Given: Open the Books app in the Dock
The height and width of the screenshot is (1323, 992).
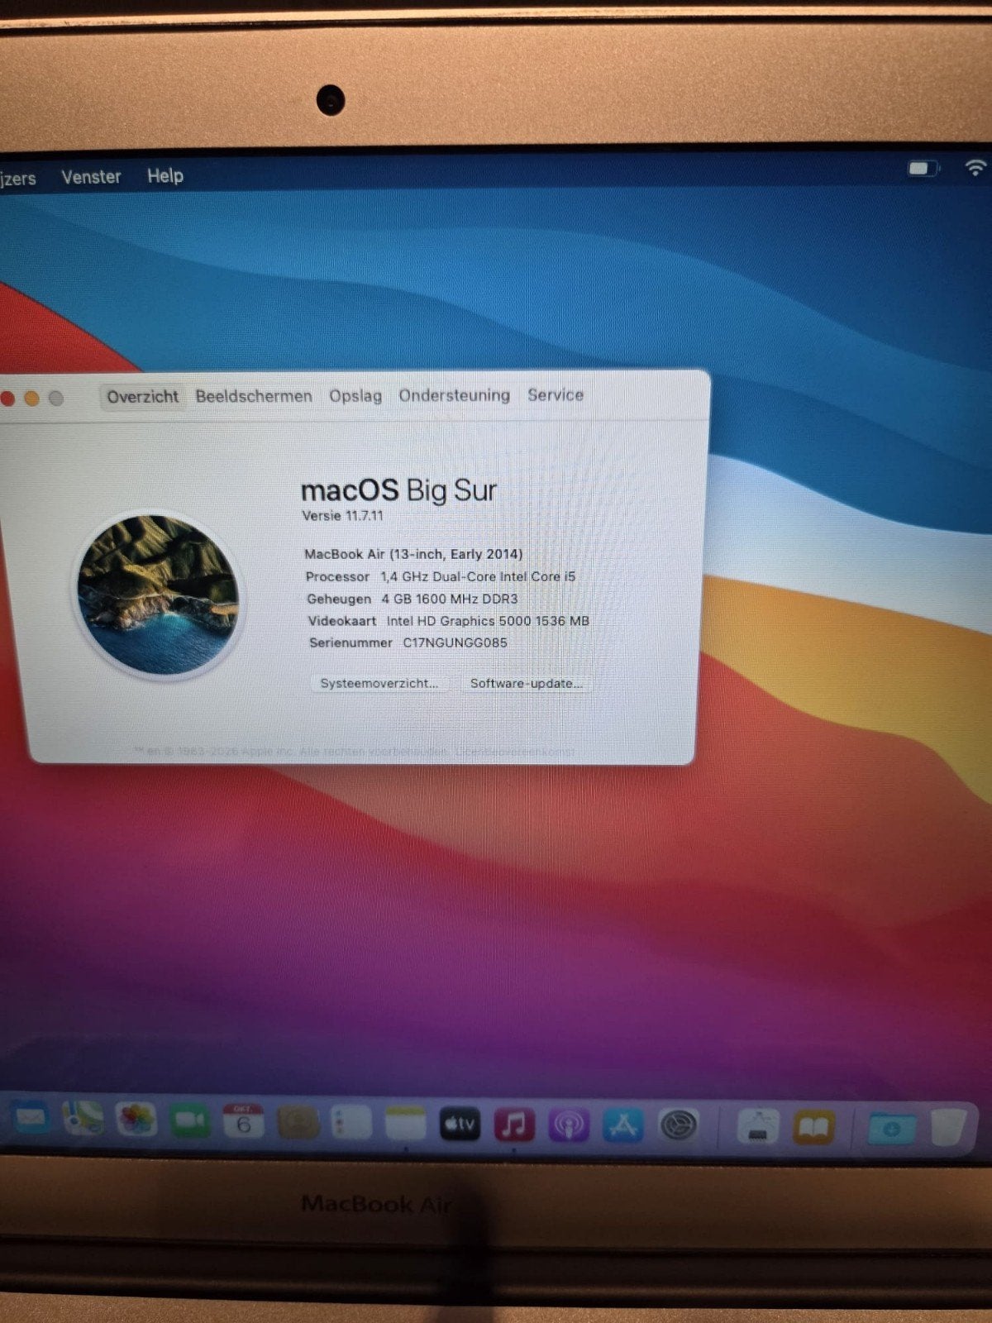Looking at the screenshot, I should 813,1127.
